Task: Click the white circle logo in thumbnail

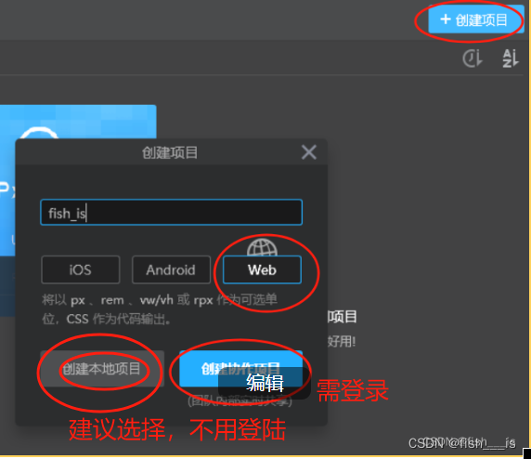Action: pos(39,133)
